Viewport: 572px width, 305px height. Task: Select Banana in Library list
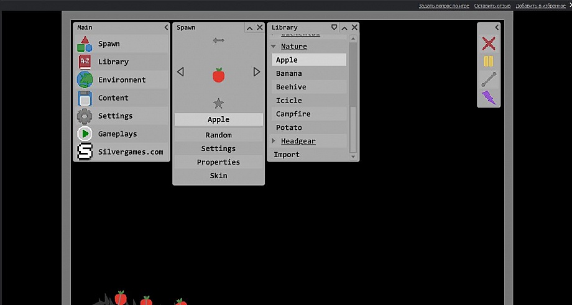[x=309, y=73]
